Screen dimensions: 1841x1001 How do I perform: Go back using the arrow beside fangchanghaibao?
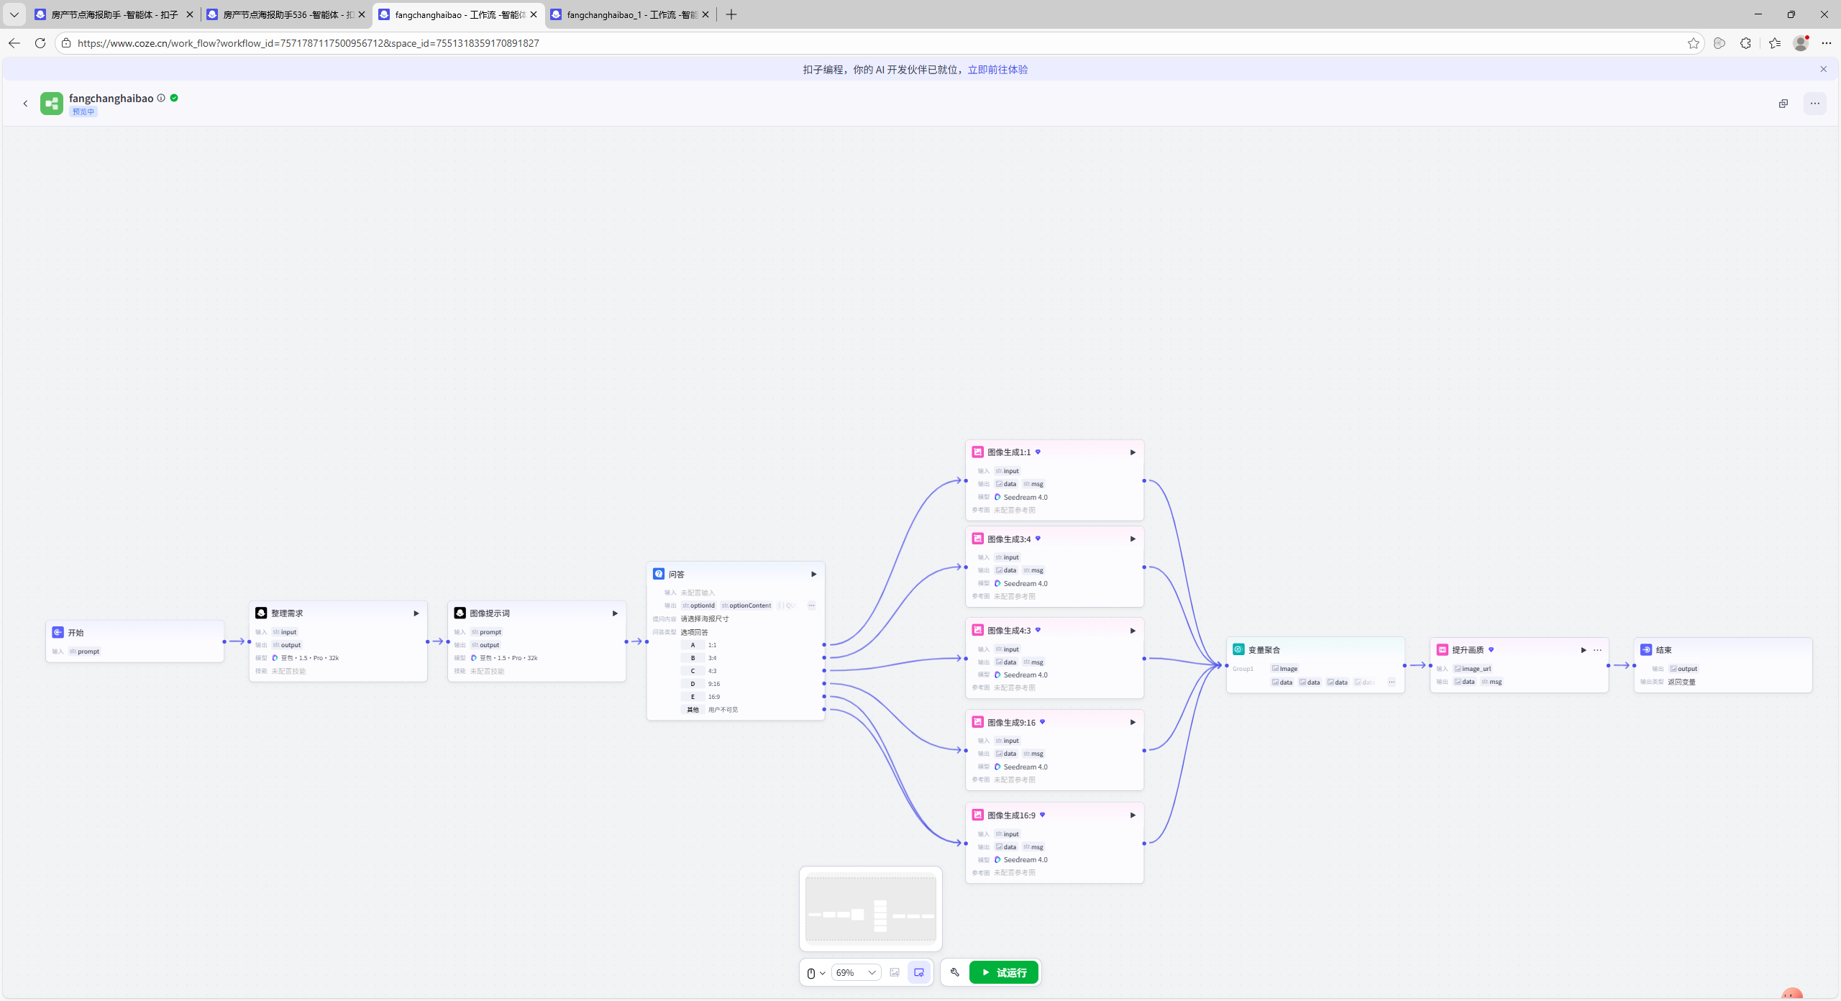click(x=25, y=104)
